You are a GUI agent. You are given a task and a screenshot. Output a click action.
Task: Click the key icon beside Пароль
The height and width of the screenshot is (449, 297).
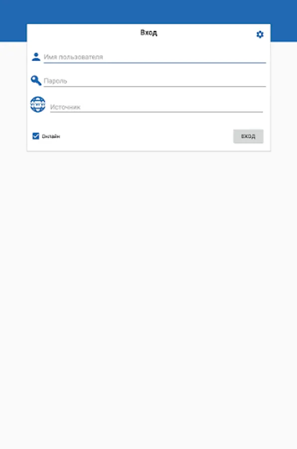point(36,80)
